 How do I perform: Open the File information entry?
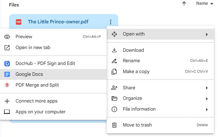point(160,109)
